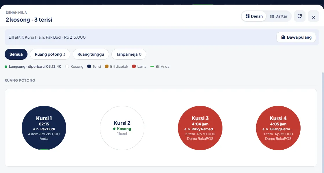The image size is (324, 173).
Task: Switch to Daftar list view
Action: pos(279,16)
